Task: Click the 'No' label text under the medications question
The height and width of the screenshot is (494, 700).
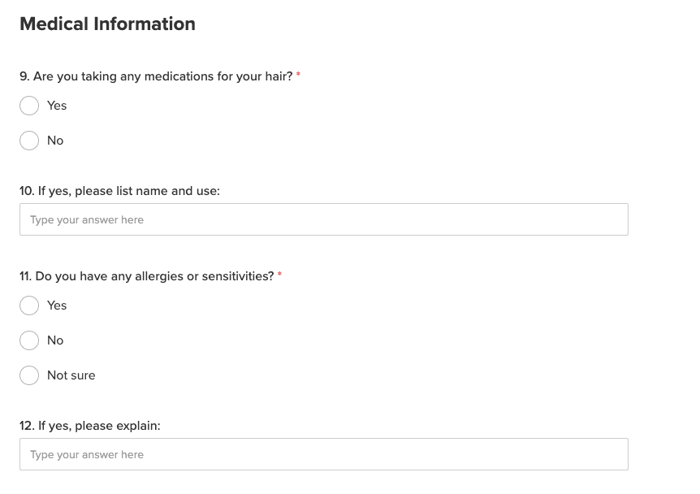Action: [x=55, y=141]
